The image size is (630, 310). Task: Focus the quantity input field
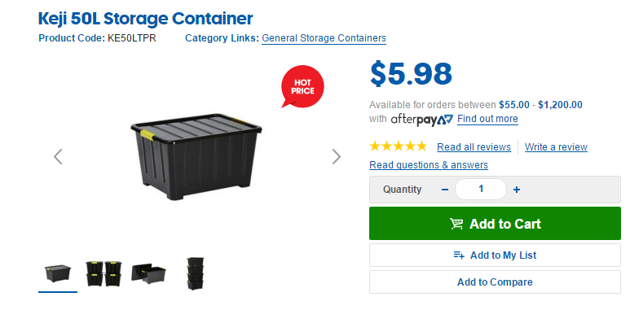pos(481,190)
